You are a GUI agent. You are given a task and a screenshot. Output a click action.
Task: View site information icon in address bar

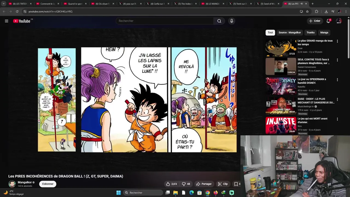point(25,11)
